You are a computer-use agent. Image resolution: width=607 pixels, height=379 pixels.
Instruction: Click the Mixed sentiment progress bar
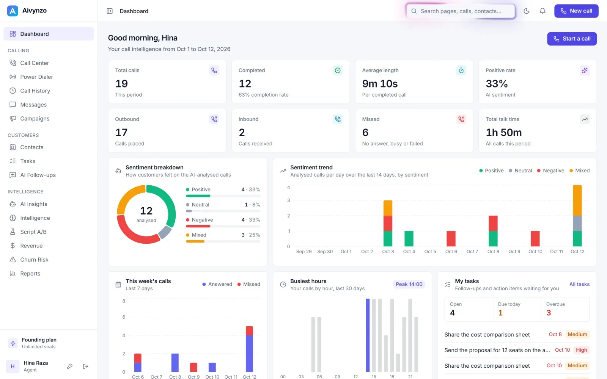(223, 241)
